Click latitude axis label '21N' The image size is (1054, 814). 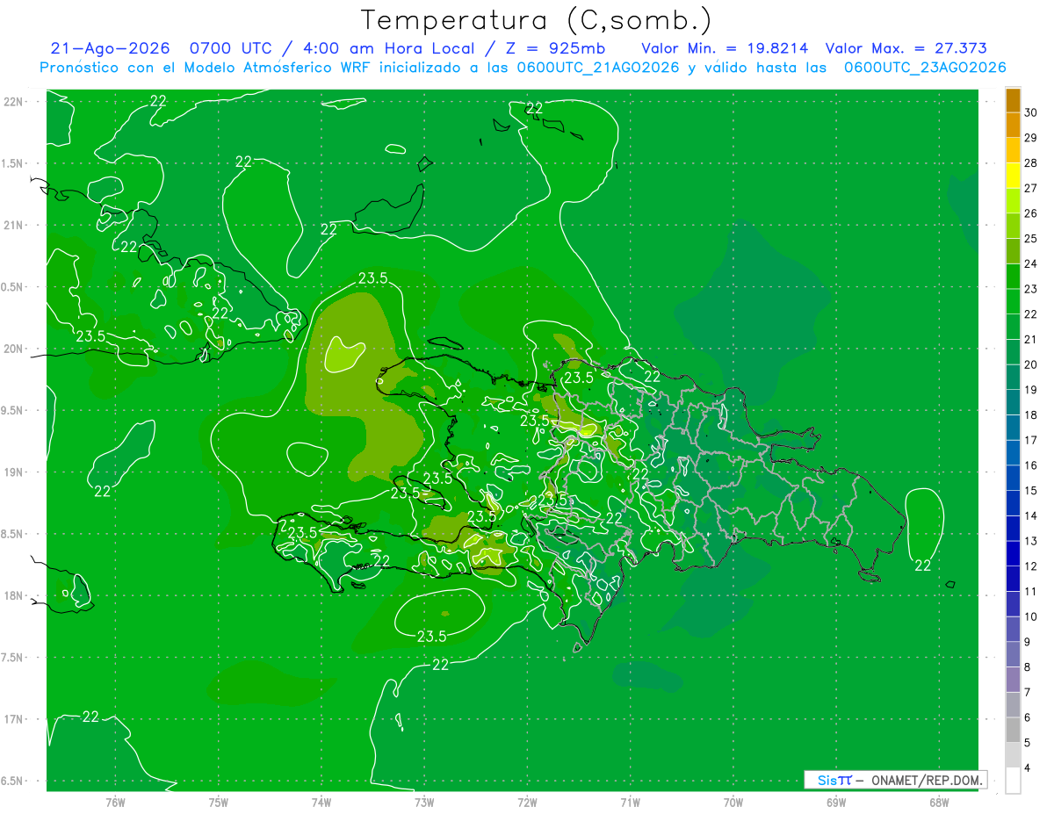(14, 225)
